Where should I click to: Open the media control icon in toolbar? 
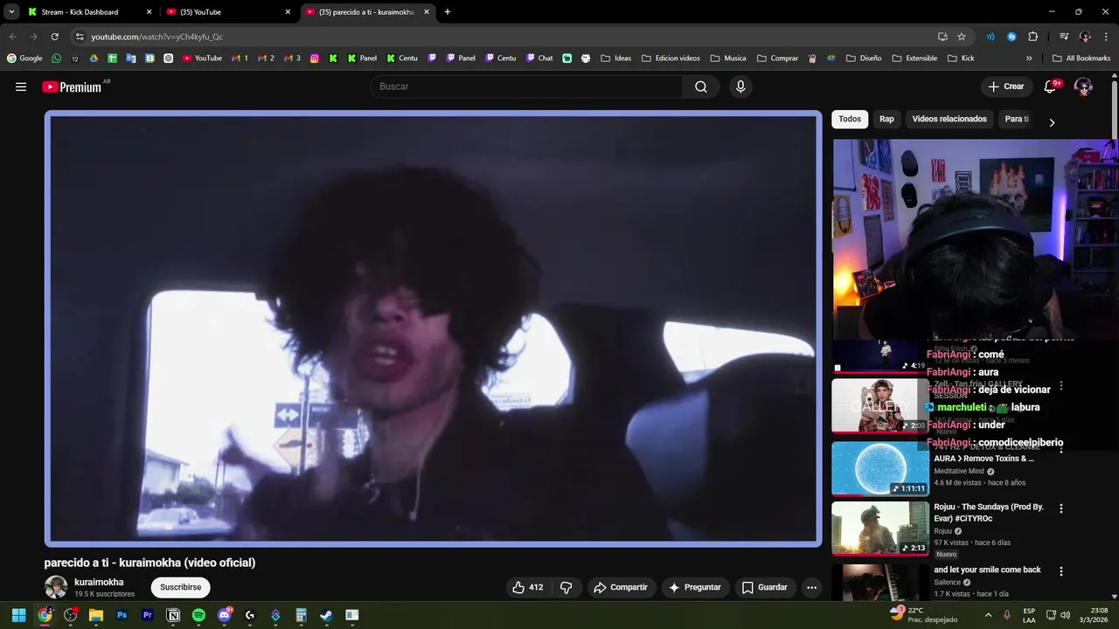pyautogui.click(x=1064, y=37)
